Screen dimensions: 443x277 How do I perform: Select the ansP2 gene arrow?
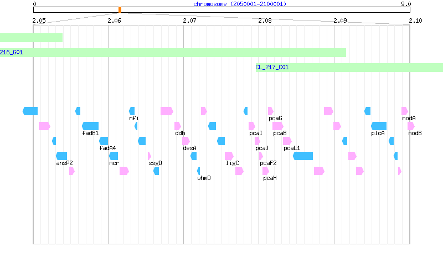[61, 156]
